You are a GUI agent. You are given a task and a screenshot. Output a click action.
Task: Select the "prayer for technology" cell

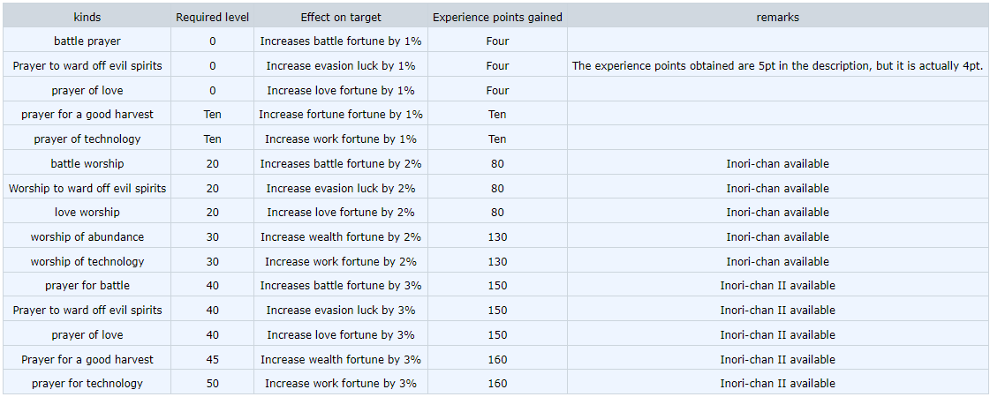coord(87,383)
